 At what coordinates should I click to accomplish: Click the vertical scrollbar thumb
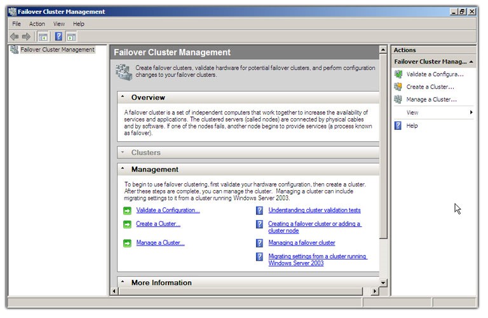383,146
